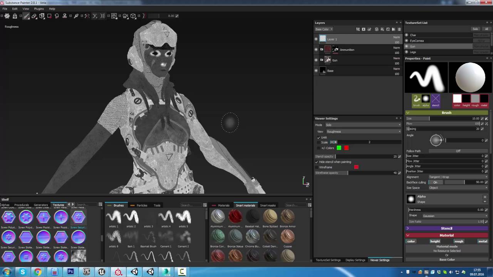The image size is (493, 277).
Task: Open Photoshop from the taskbar
Action: coord(70,272)
